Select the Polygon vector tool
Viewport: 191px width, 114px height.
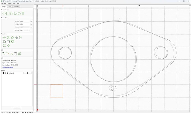[x=19, y=13]
